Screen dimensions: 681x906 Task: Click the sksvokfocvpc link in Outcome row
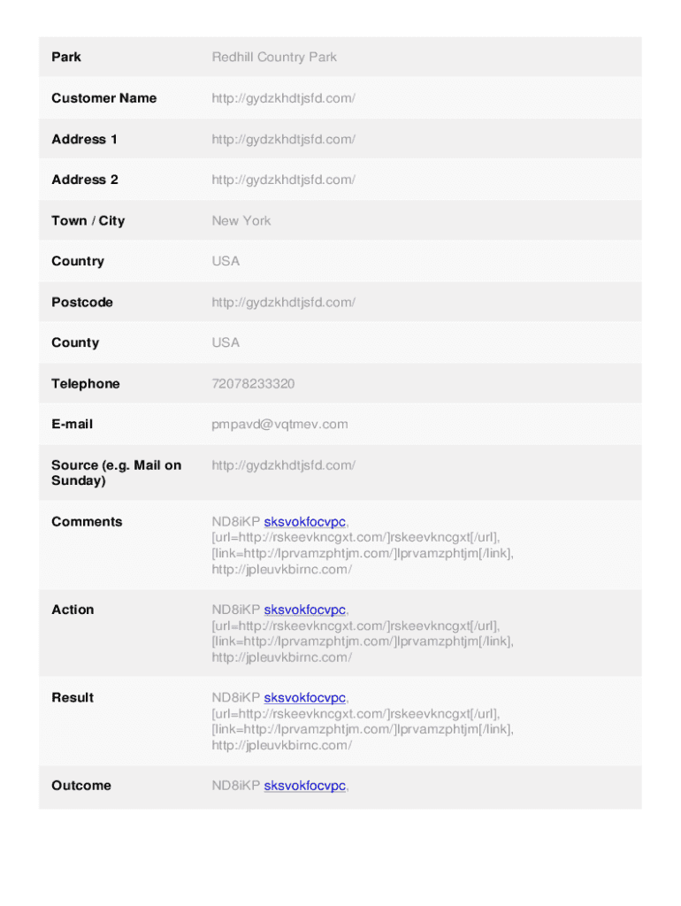pyautogui.click(x=304, y=786)
